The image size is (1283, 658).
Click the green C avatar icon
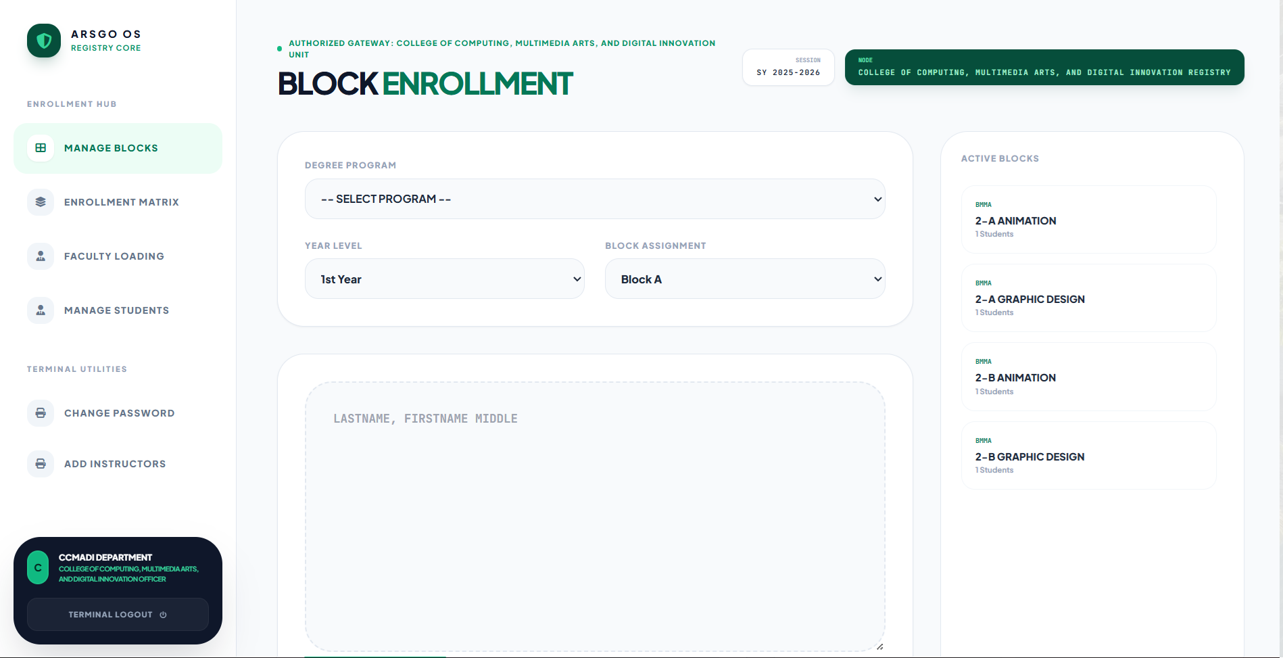tap(38, 567)
